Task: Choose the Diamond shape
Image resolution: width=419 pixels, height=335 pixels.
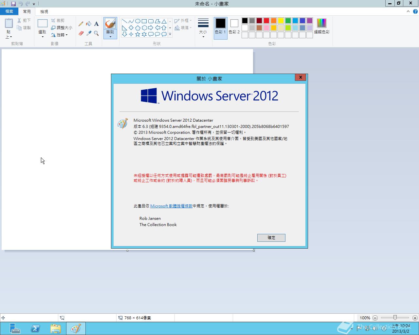Action: [131, 28]
